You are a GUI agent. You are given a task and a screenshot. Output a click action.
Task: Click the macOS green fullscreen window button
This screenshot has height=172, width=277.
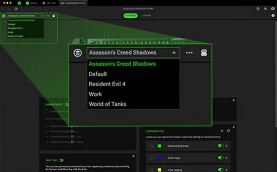pyautogui.click(x=11, y=3)
